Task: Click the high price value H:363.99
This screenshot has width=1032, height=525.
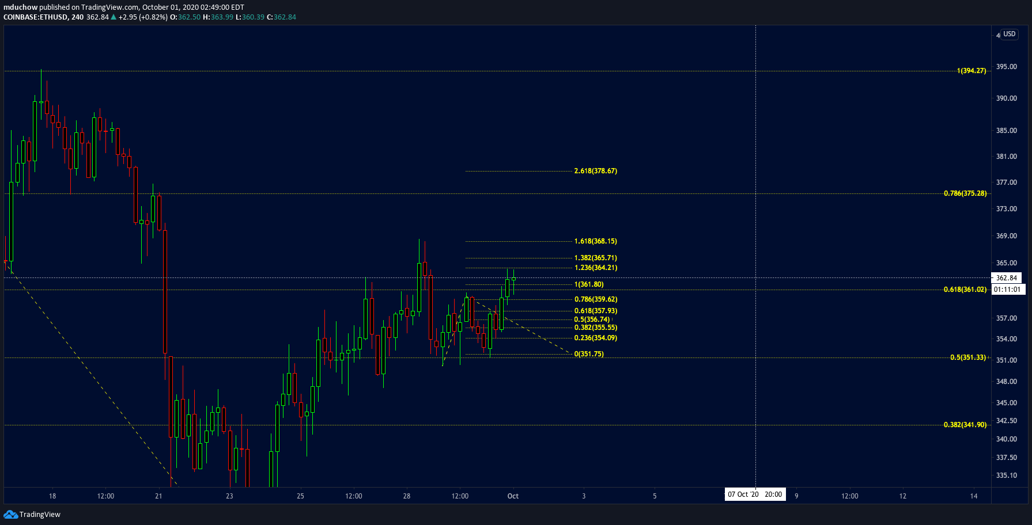Action: pos(218,17)
